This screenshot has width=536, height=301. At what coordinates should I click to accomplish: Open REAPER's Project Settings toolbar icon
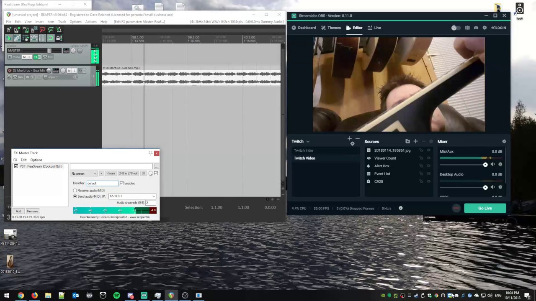pos(34,30)
